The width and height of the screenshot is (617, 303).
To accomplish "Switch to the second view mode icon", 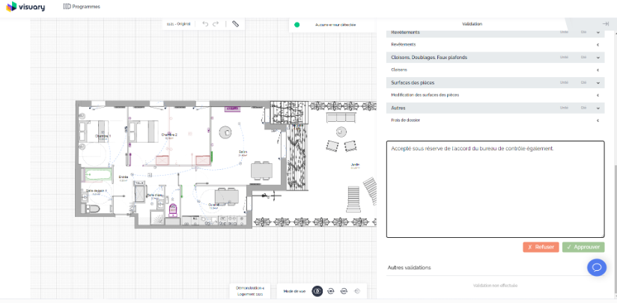I will pos(330,290).
